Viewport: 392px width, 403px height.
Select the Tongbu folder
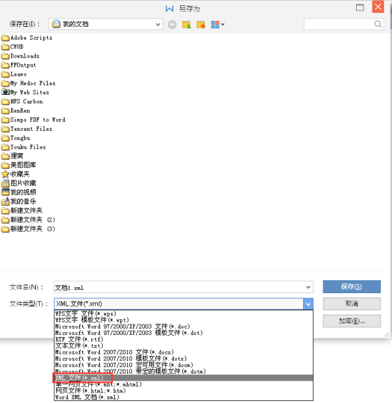[x=16, y=138]
